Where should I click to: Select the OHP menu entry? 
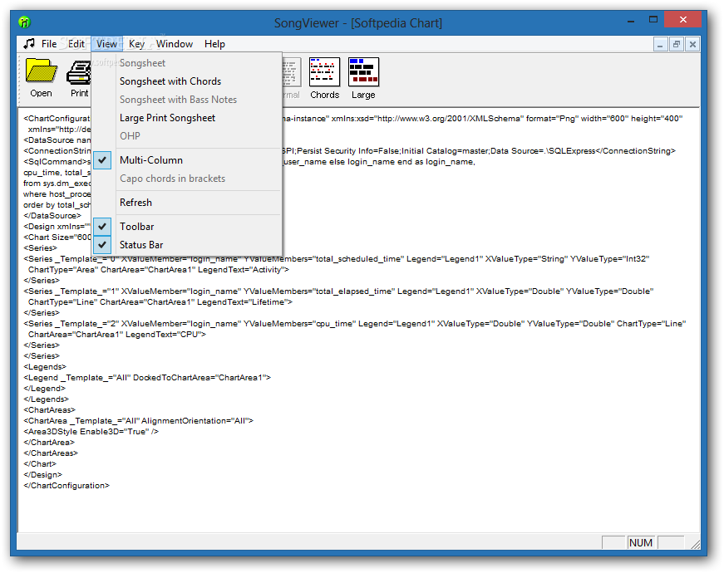(x=187, y=136)
